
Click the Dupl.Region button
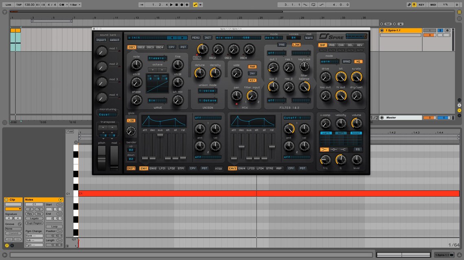tap(34, 223)
